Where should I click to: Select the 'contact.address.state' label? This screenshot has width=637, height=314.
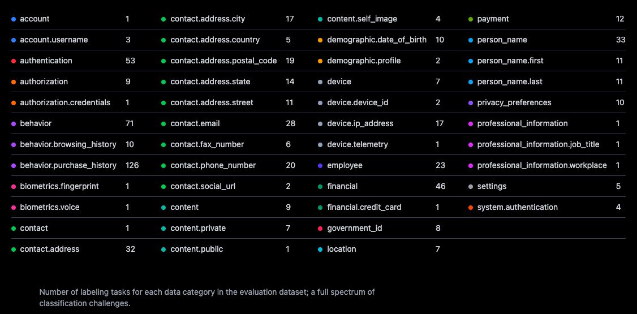(210, 81)
